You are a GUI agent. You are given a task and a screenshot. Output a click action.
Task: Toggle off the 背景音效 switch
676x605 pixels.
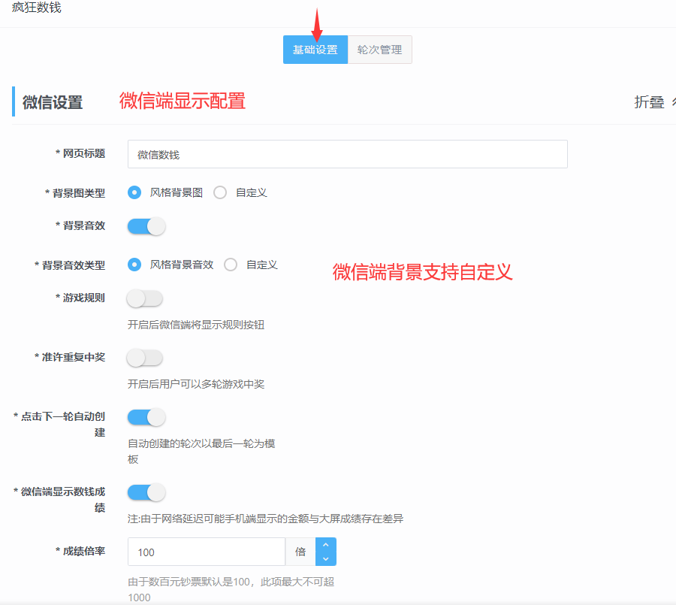point(145,225)
